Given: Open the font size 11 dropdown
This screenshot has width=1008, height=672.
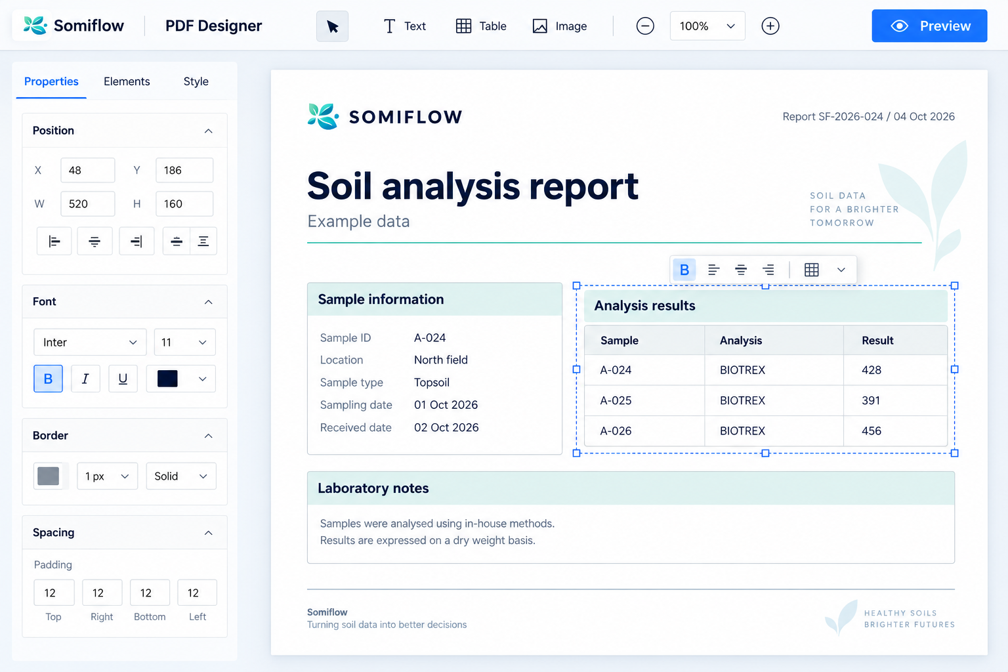Looking at the screenshot, I should click(x=184, y=343).
